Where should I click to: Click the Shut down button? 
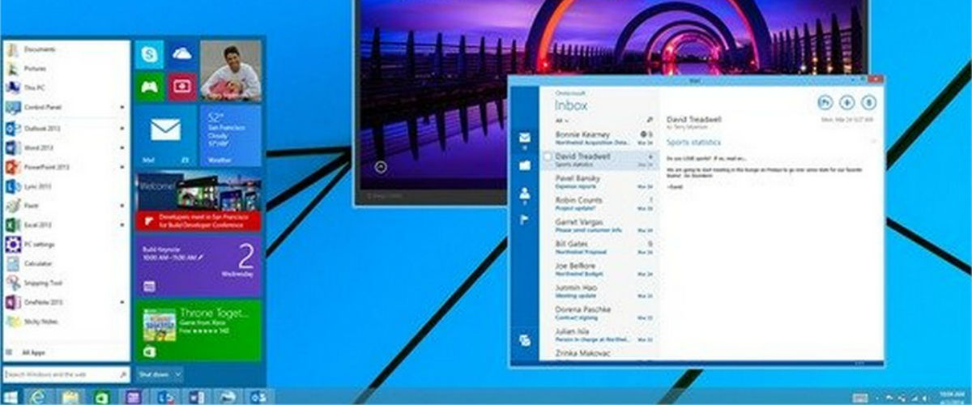pyautogui.click(x=154, y=374)
